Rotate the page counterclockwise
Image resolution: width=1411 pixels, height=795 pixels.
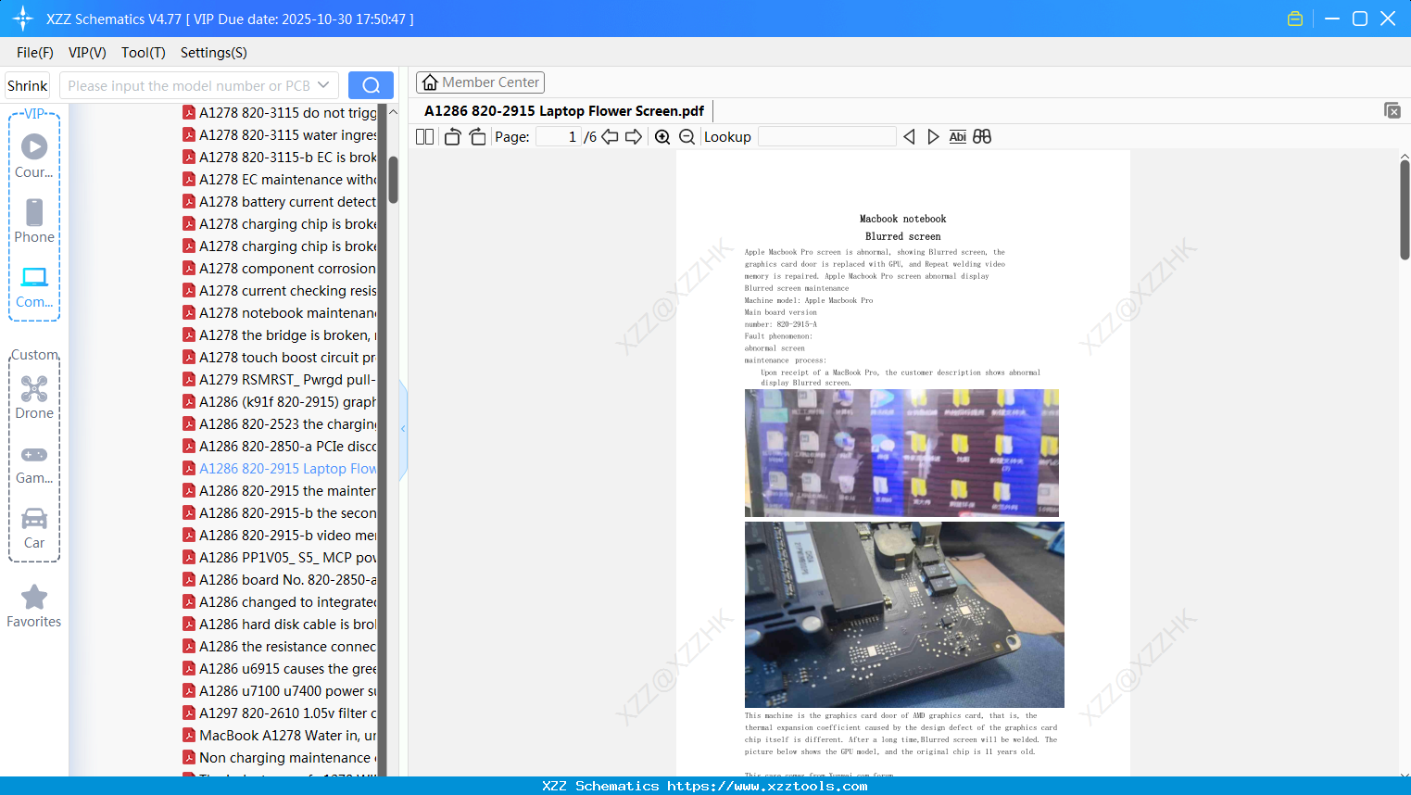pyautogui.click(x=452, y=136)
